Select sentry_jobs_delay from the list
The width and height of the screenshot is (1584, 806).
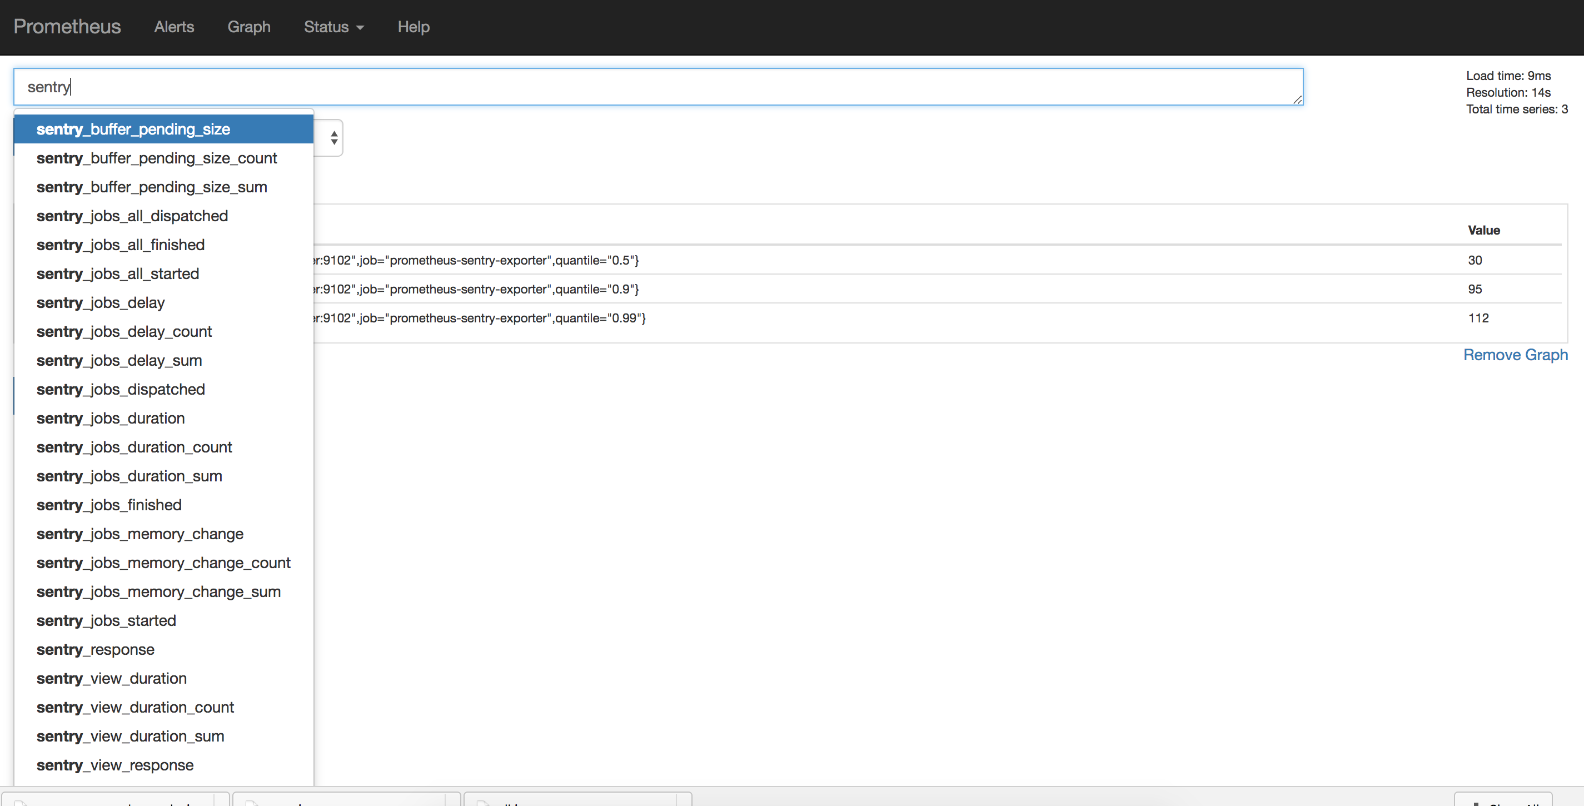(100, 302)
